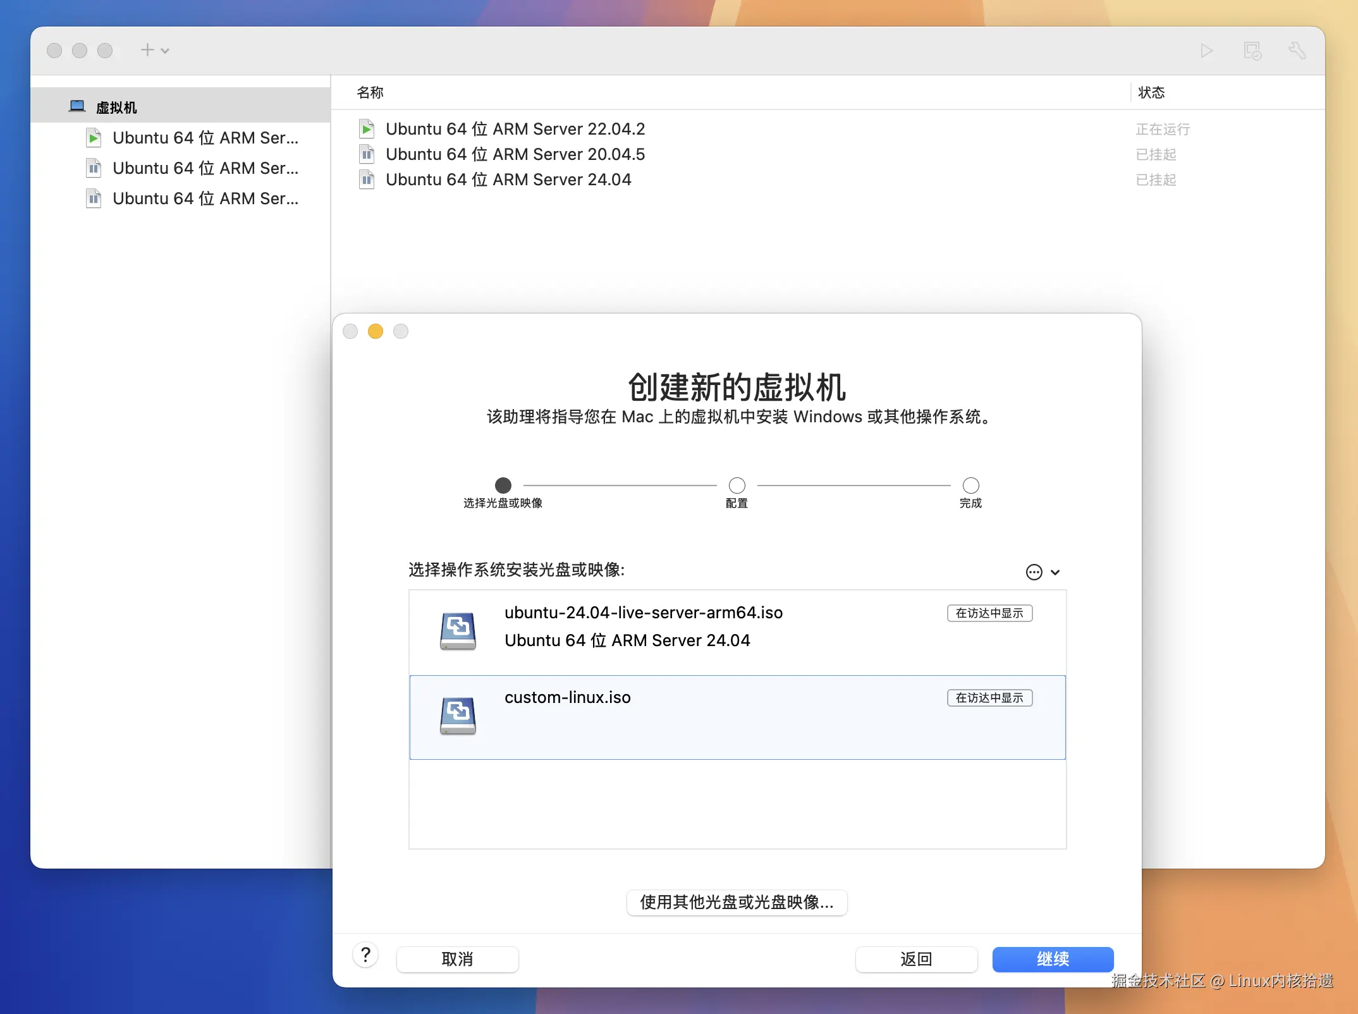Click 使用其他光盘或光盘映像 button

pos(737,902)
